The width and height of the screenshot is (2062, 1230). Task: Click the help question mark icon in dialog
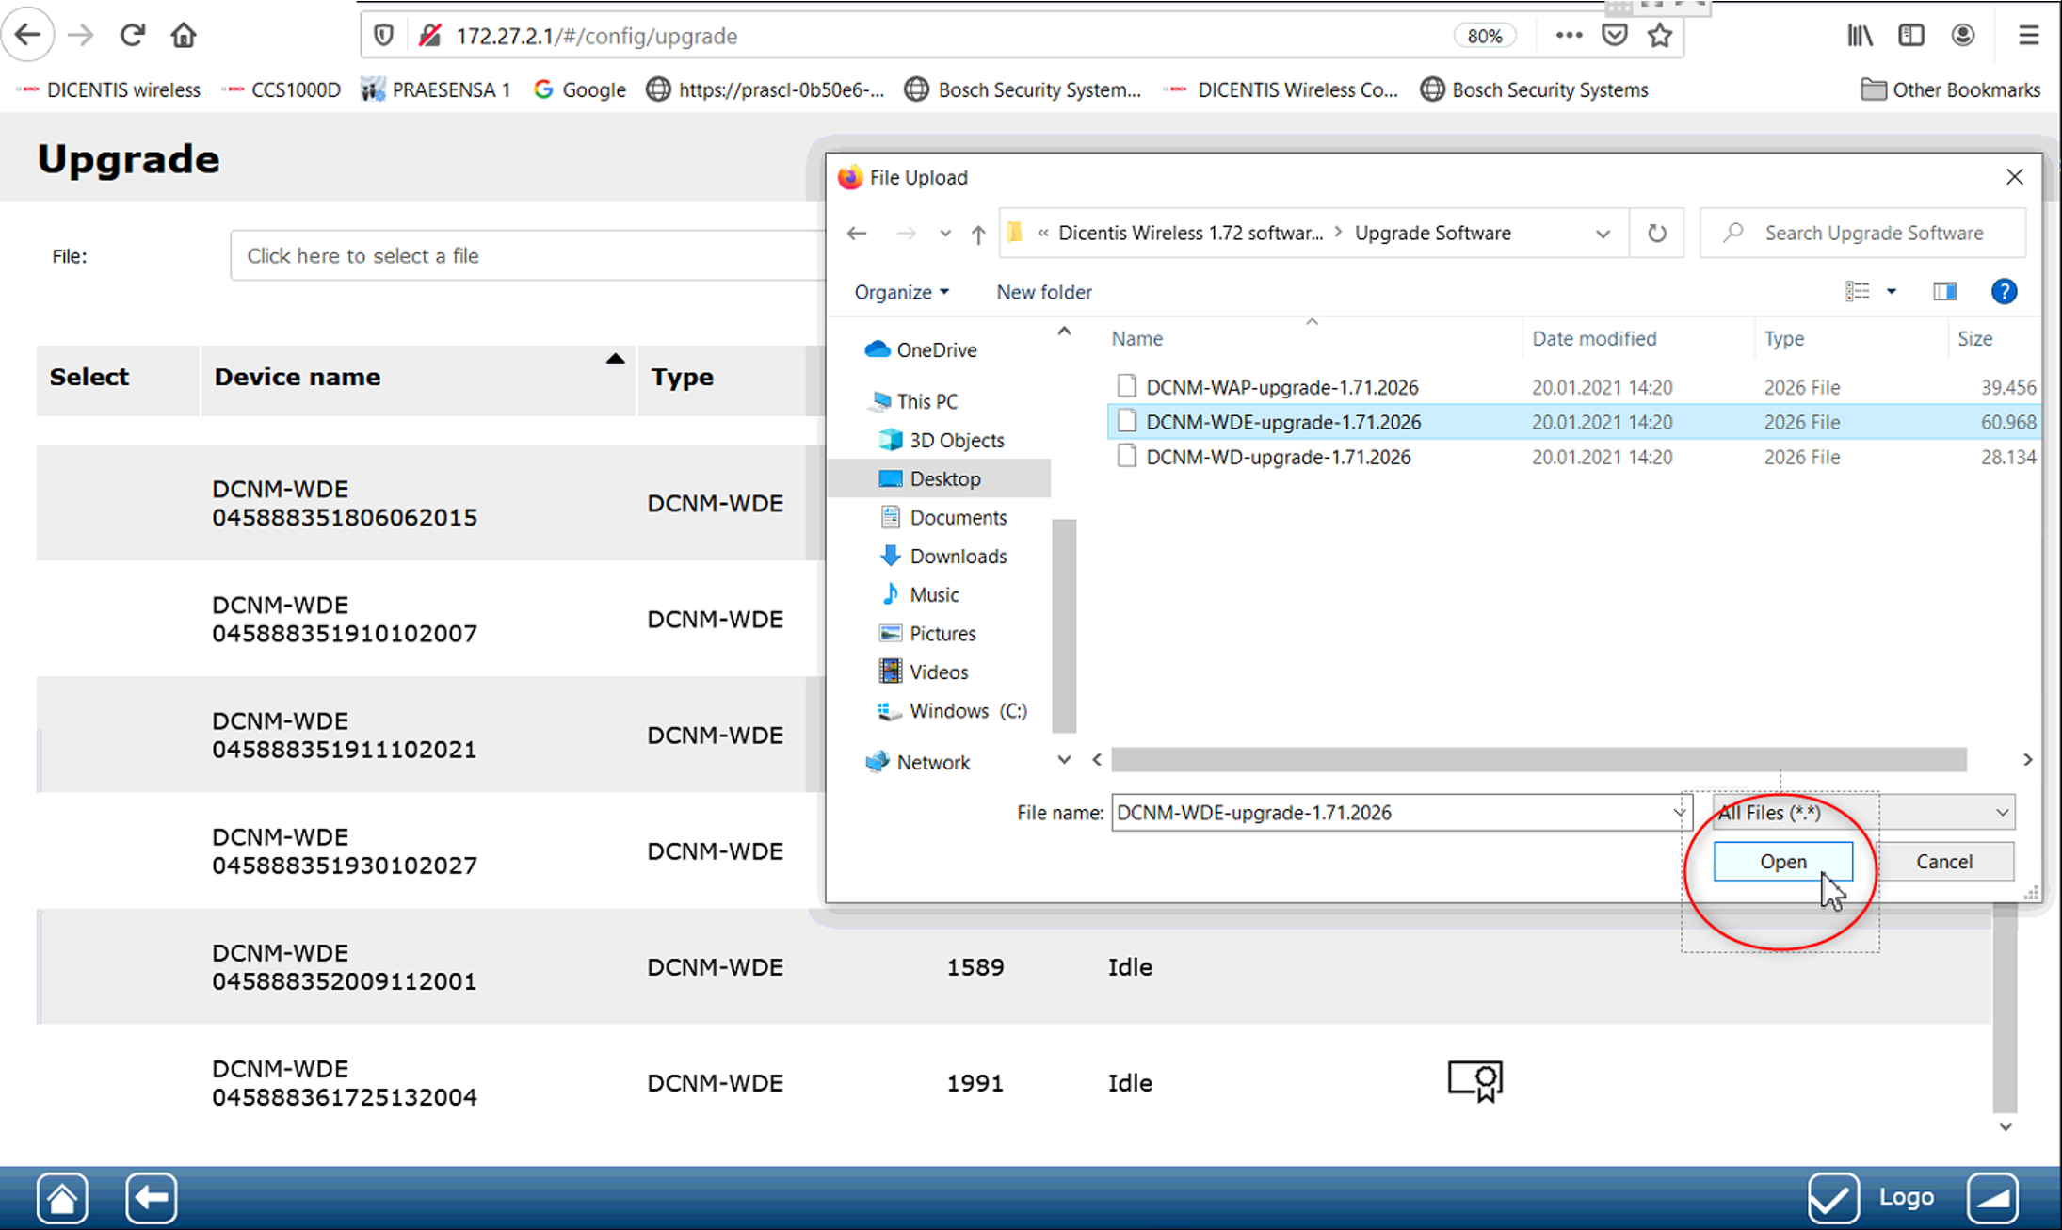(x=2004, y=292)
